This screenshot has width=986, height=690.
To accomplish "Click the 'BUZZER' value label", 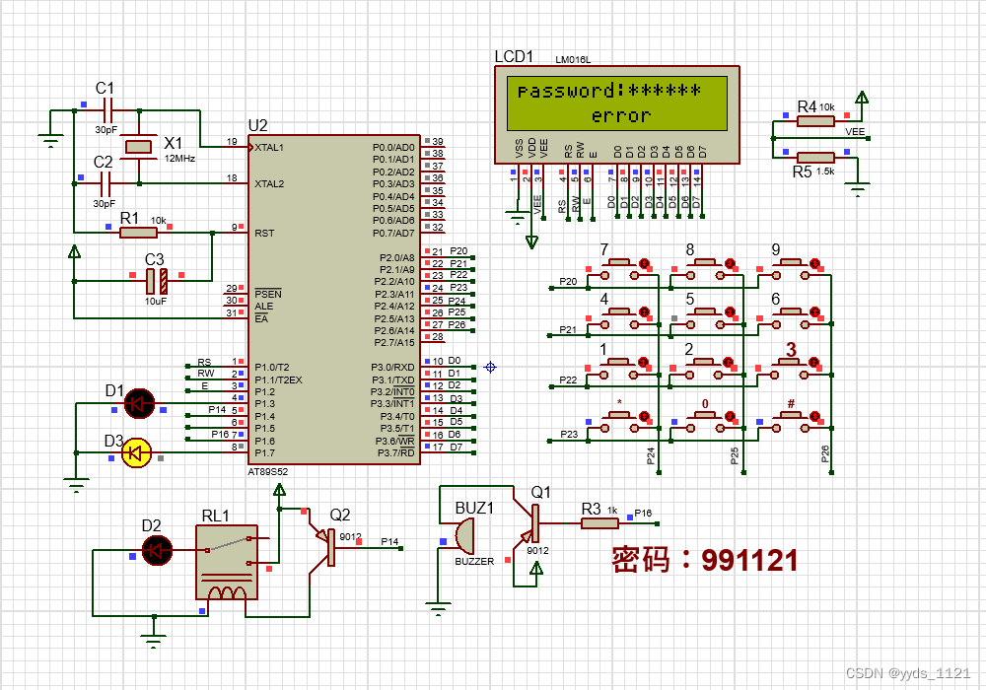I will point(474,561).
